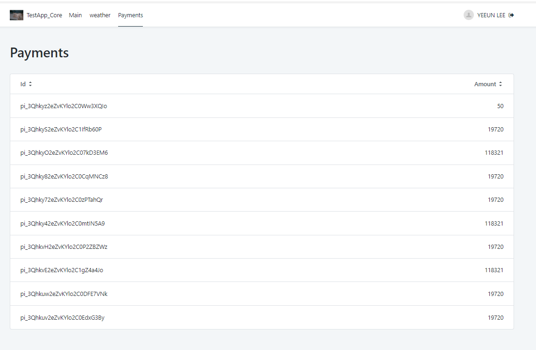This screenshot has height=350, width=536.
Task: Select payment id pi_3Qhkuv2eZvKYlo2C0EdxG3By
Action: (62, 317)
